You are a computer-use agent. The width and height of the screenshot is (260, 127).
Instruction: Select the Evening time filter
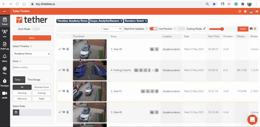pos(42,93)
